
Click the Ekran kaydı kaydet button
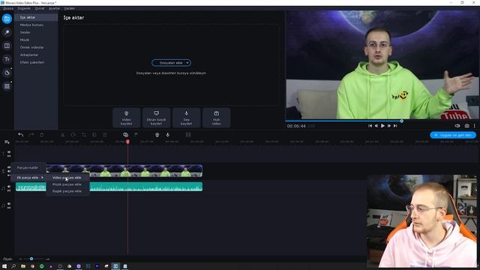156,118
